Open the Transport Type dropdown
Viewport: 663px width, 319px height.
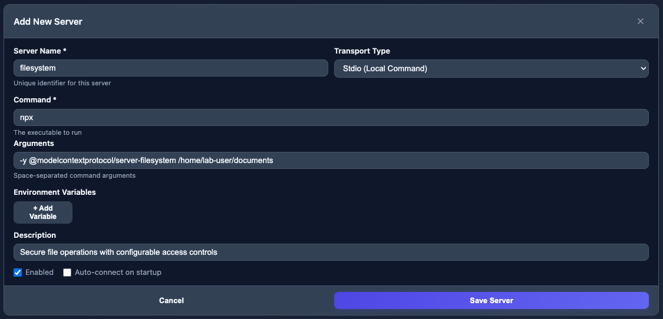pos(491,68)
